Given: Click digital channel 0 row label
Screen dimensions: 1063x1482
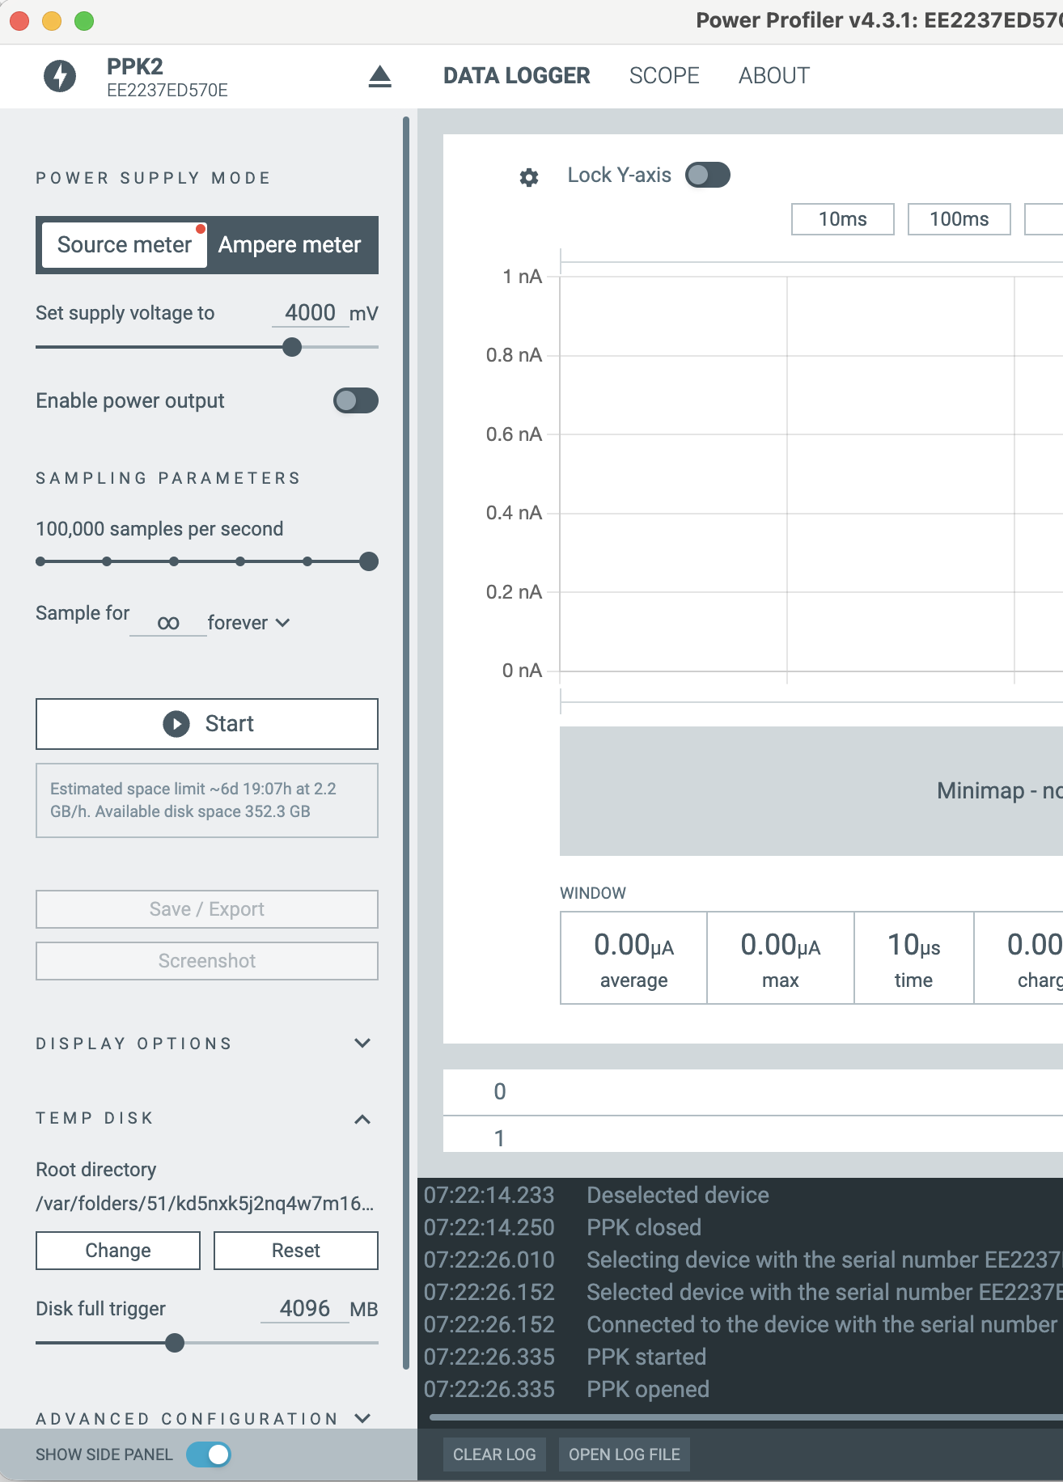Looking at the screenshot, I should 500,1092.
